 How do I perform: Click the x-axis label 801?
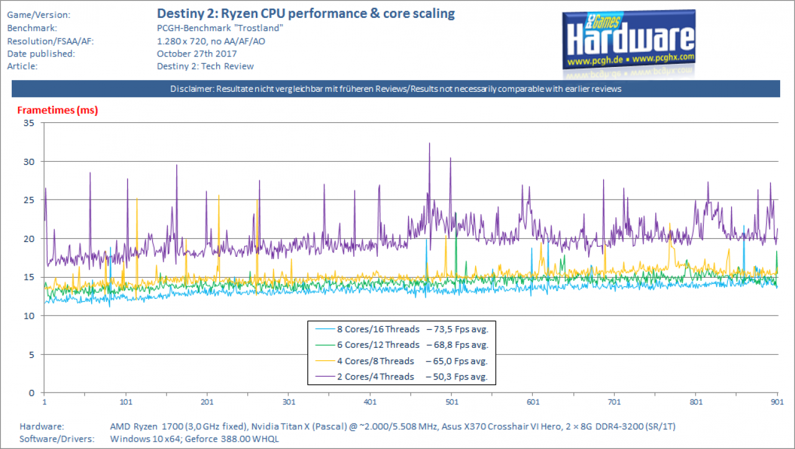(696, 402)
